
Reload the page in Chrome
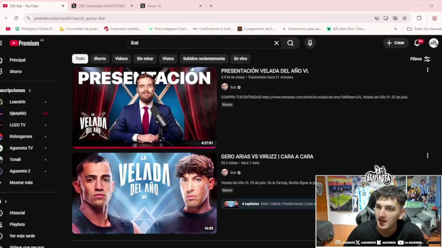click(x=16, y=18)
